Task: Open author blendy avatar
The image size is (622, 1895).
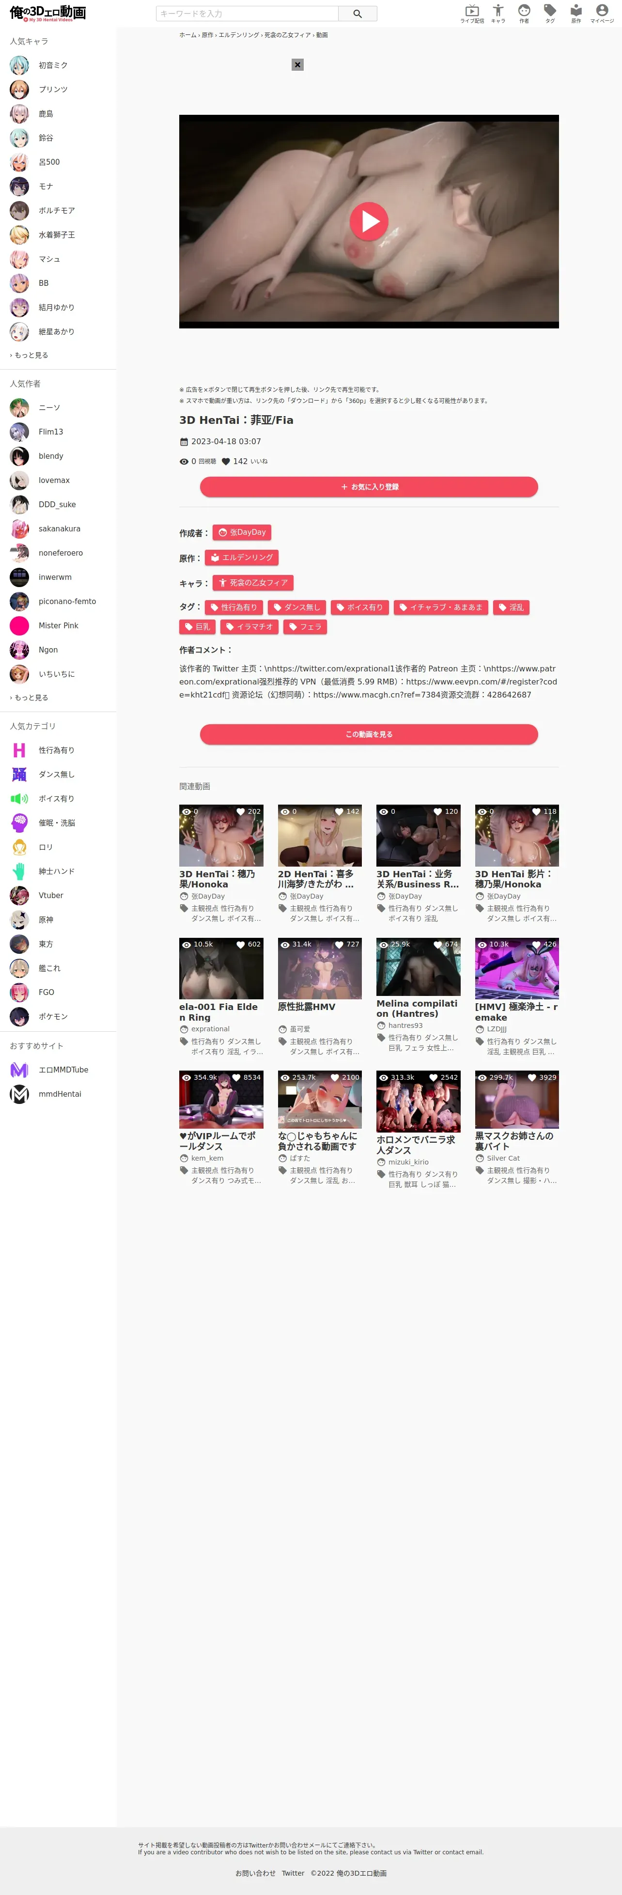Action: (19, 456)
